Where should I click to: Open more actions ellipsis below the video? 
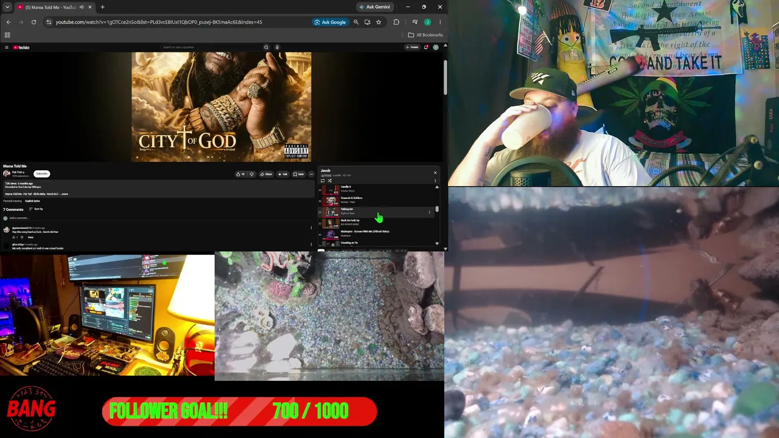click(x=311, y=174)
